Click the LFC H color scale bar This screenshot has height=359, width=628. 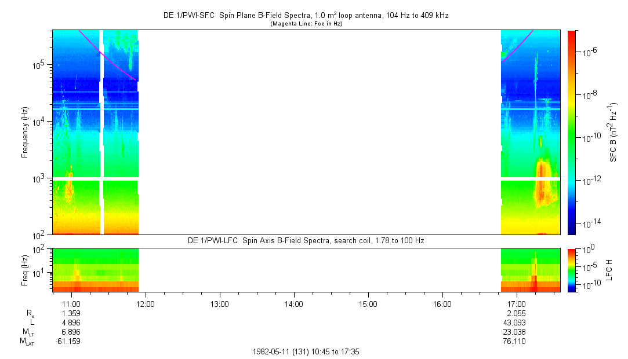(x=571, y=270)
